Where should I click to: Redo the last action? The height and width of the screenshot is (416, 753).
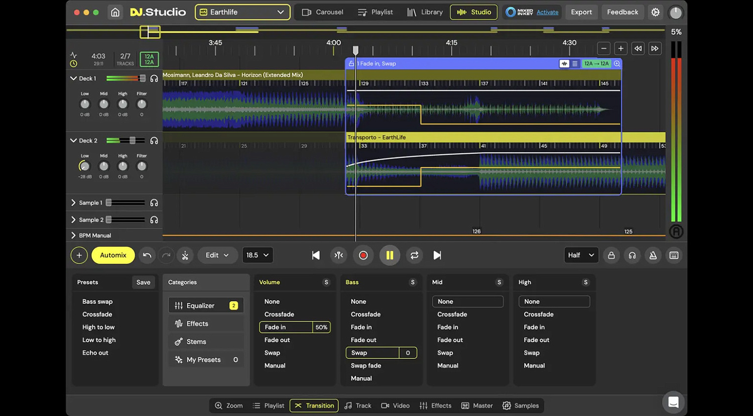click(x=166, y=255)
